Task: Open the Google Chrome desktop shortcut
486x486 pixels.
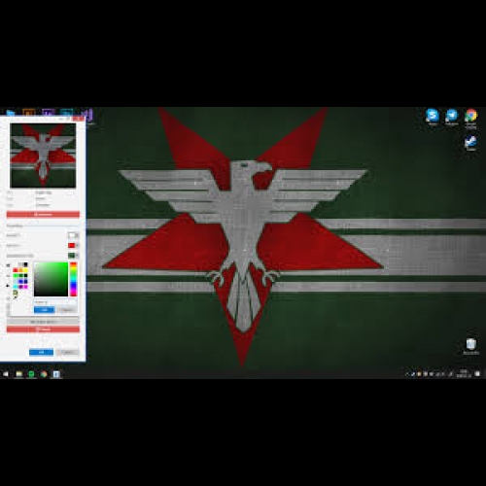Action: 470,118
